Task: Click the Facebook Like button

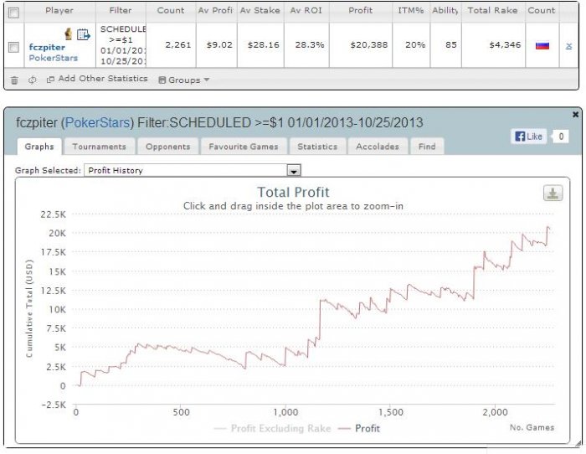Action: 528,137
